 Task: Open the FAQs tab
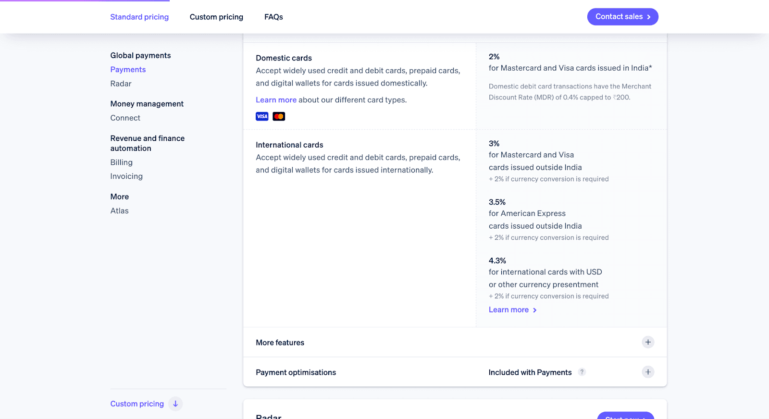point(273,17)
